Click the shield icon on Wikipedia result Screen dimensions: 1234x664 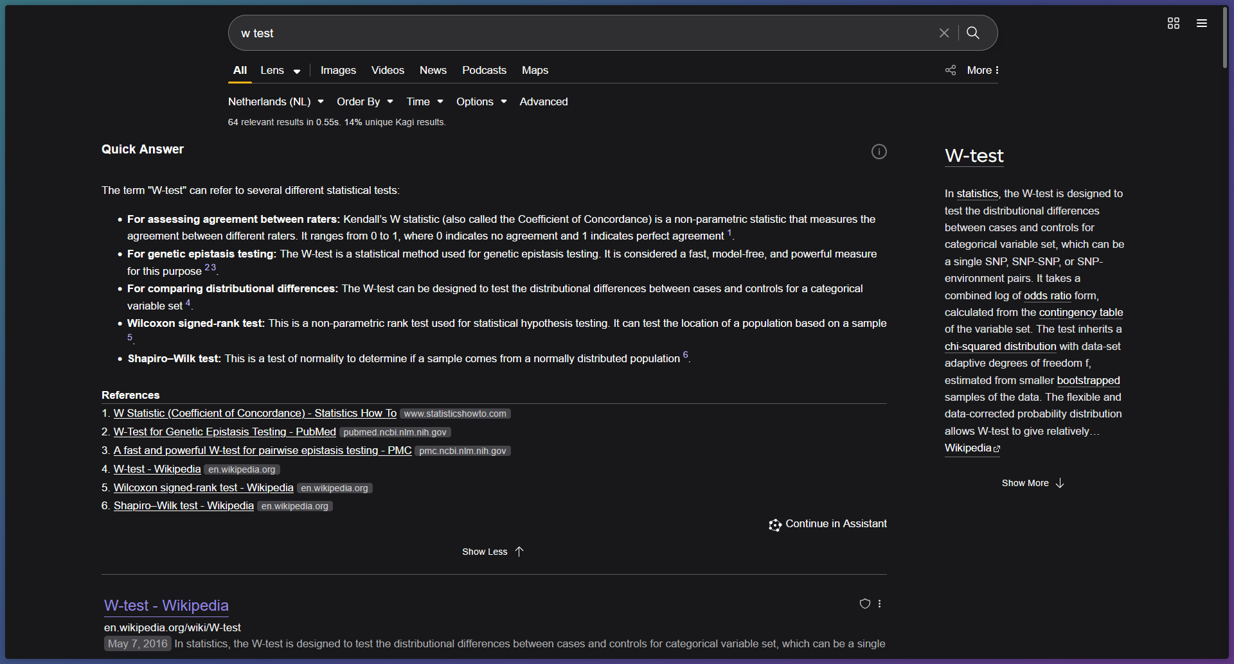[864, 604]
